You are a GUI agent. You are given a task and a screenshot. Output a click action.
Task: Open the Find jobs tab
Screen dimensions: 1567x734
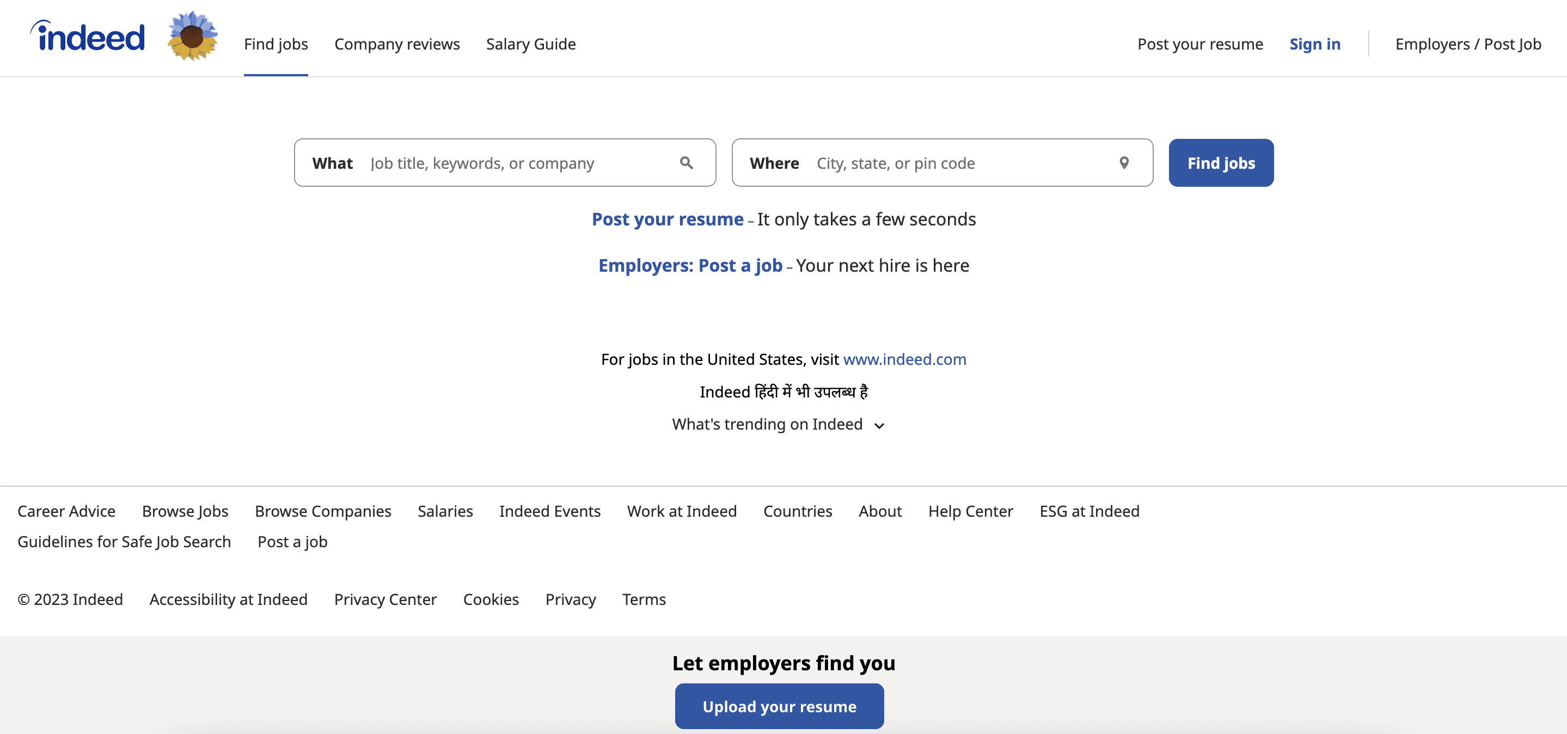[276, 44]
